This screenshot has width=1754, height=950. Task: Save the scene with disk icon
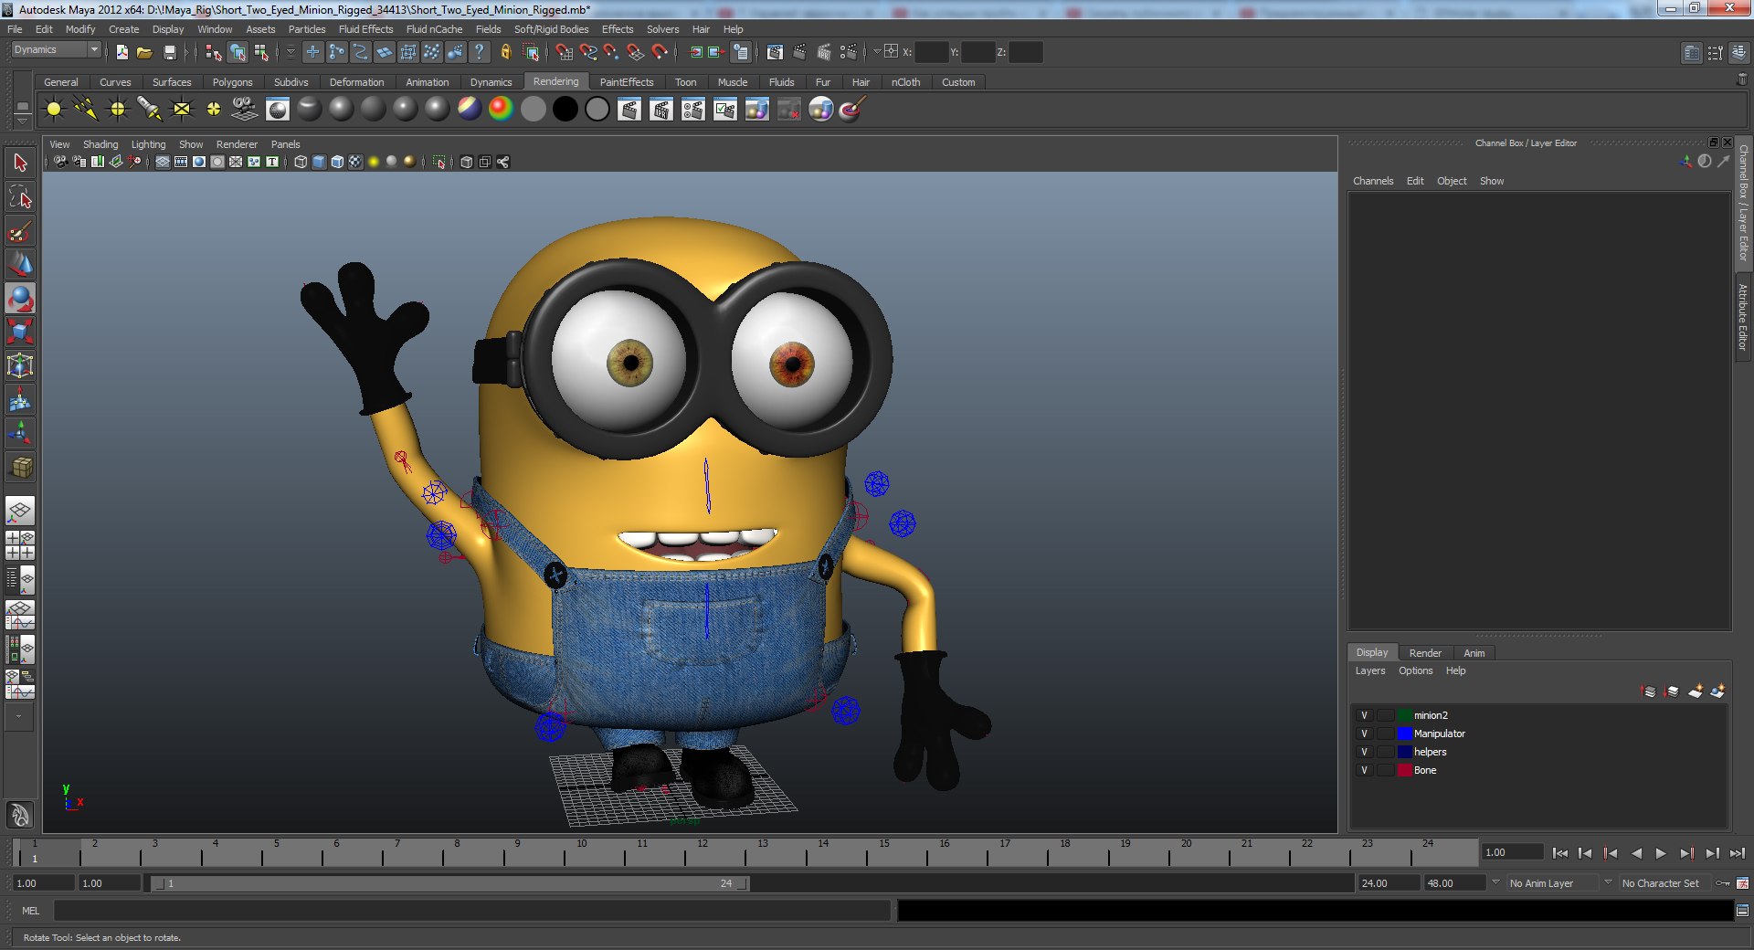(169, 52)
